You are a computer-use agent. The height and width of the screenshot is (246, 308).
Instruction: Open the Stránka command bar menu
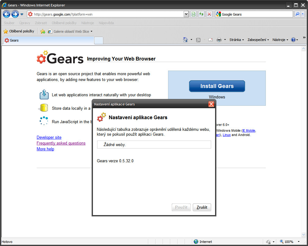pos(237,40)
